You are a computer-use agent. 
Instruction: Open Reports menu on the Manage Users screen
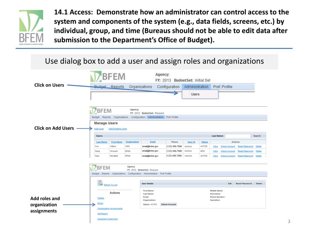click(x=107, y=117)
